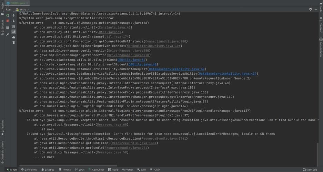323x172 pixels.
Task: Follow link DriverManager.java:580
Action: tap(129, 50)
